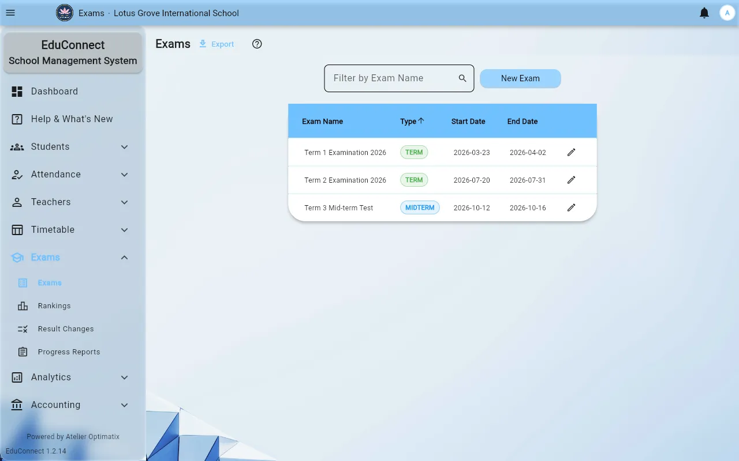Image resolution: width=739 pixels, height=461 pixels.
Task: Open the hamburger navigation menu
Action: coord(10,13)
